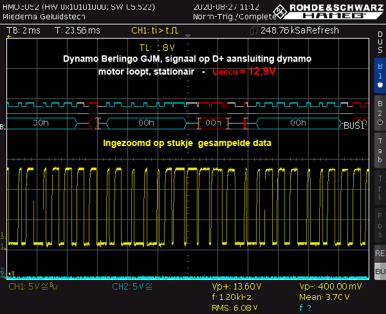The image size is (386, 314).
Task: Click the trigger level T marker at left
Action: 12,273
